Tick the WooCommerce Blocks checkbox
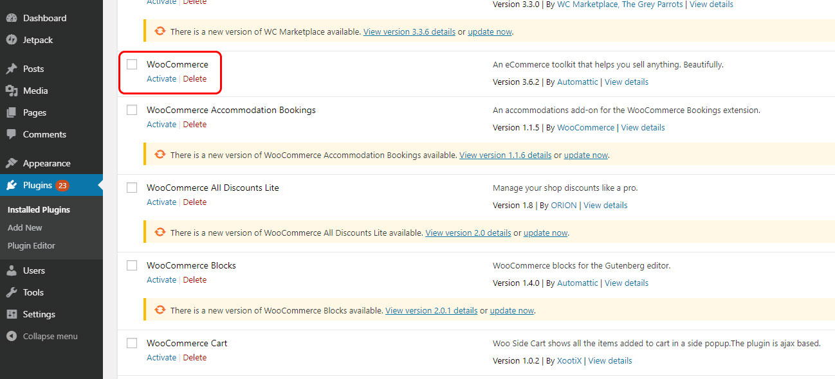835x379 pixels. coord(132,265)
